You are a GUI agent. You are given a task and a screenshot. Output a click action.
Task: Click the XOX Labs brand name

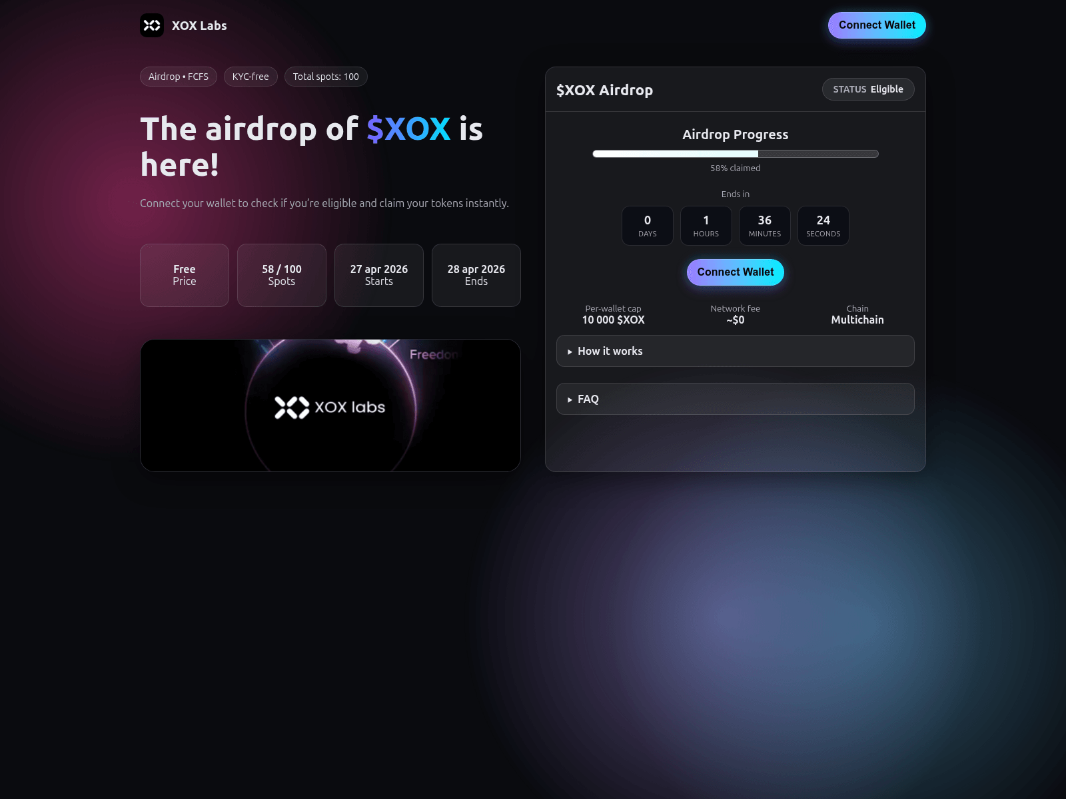[199, 26]
